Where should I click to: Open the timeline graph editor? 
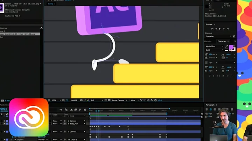point(85,110)
